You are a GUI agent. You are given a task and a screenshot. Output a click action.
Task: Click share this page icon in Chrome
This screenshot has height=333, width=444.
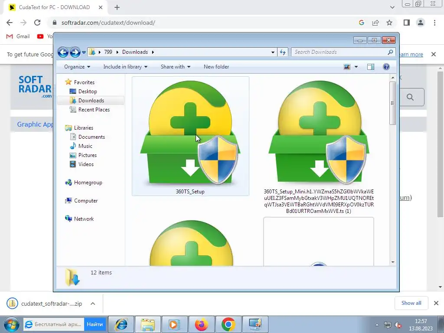pyautogui.click(x=375, y=23)
